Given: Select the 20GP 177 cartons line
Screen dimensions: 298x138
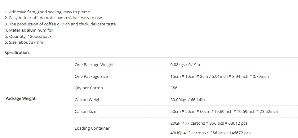Looking at the screenshot, I should 209,123.
